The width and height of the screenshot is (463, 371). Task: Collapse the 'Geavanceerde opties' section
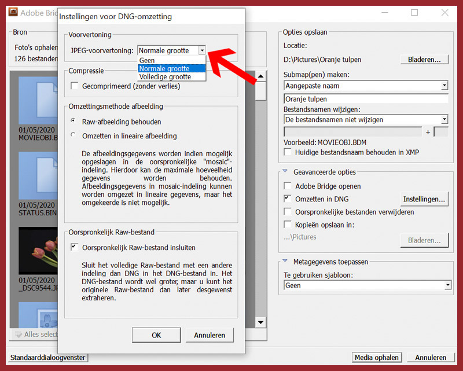pos(285,171)
